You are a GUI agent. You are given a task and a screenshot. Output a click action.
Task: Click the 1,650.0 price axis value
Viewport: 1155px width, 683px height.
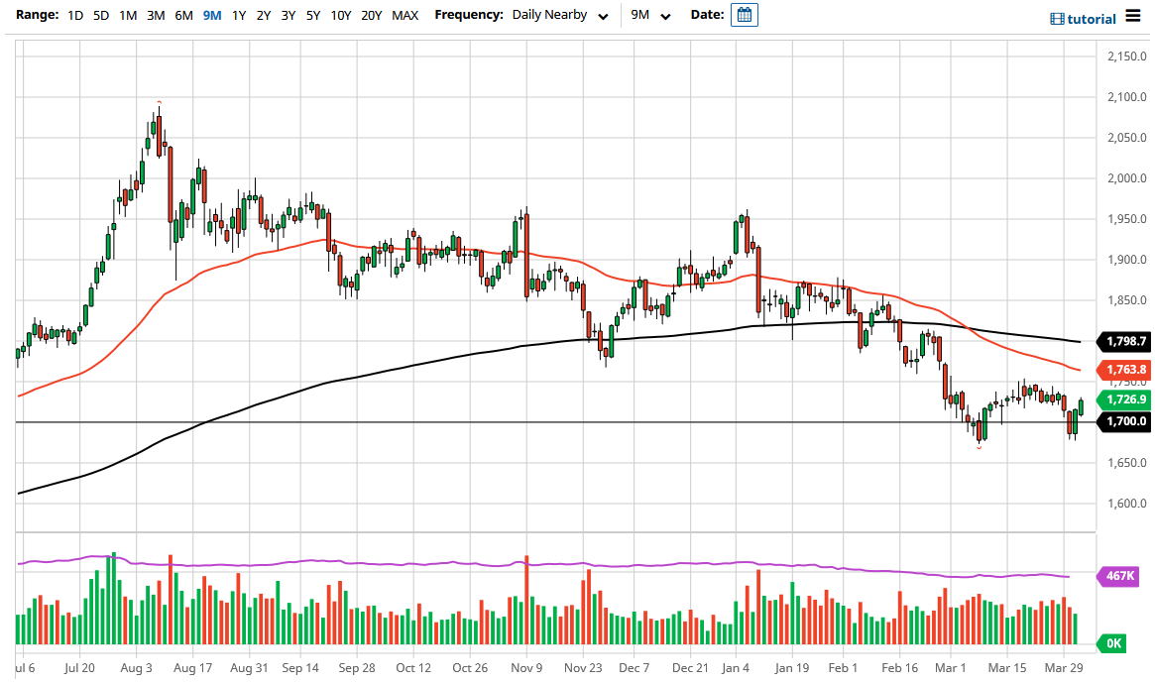pyautogui.click(x=1127, y=463)
